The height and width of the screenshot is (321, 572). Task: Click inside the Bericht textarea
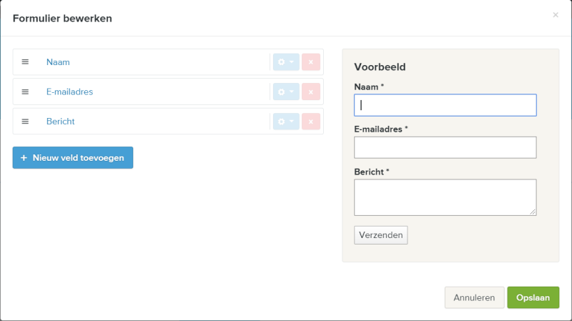tap(445, 197)
